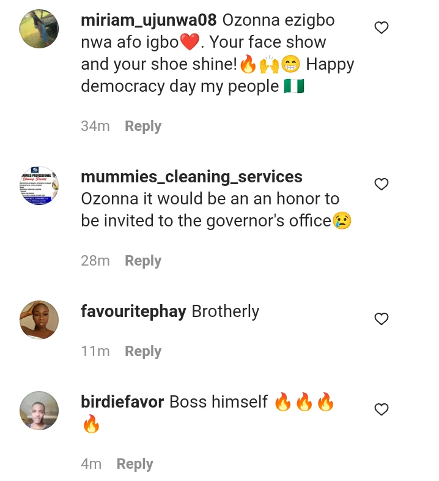This screenshot has width=439, height=481.
Task: Select the 11m timestamp under Brotherly
Action: [95, 351]
